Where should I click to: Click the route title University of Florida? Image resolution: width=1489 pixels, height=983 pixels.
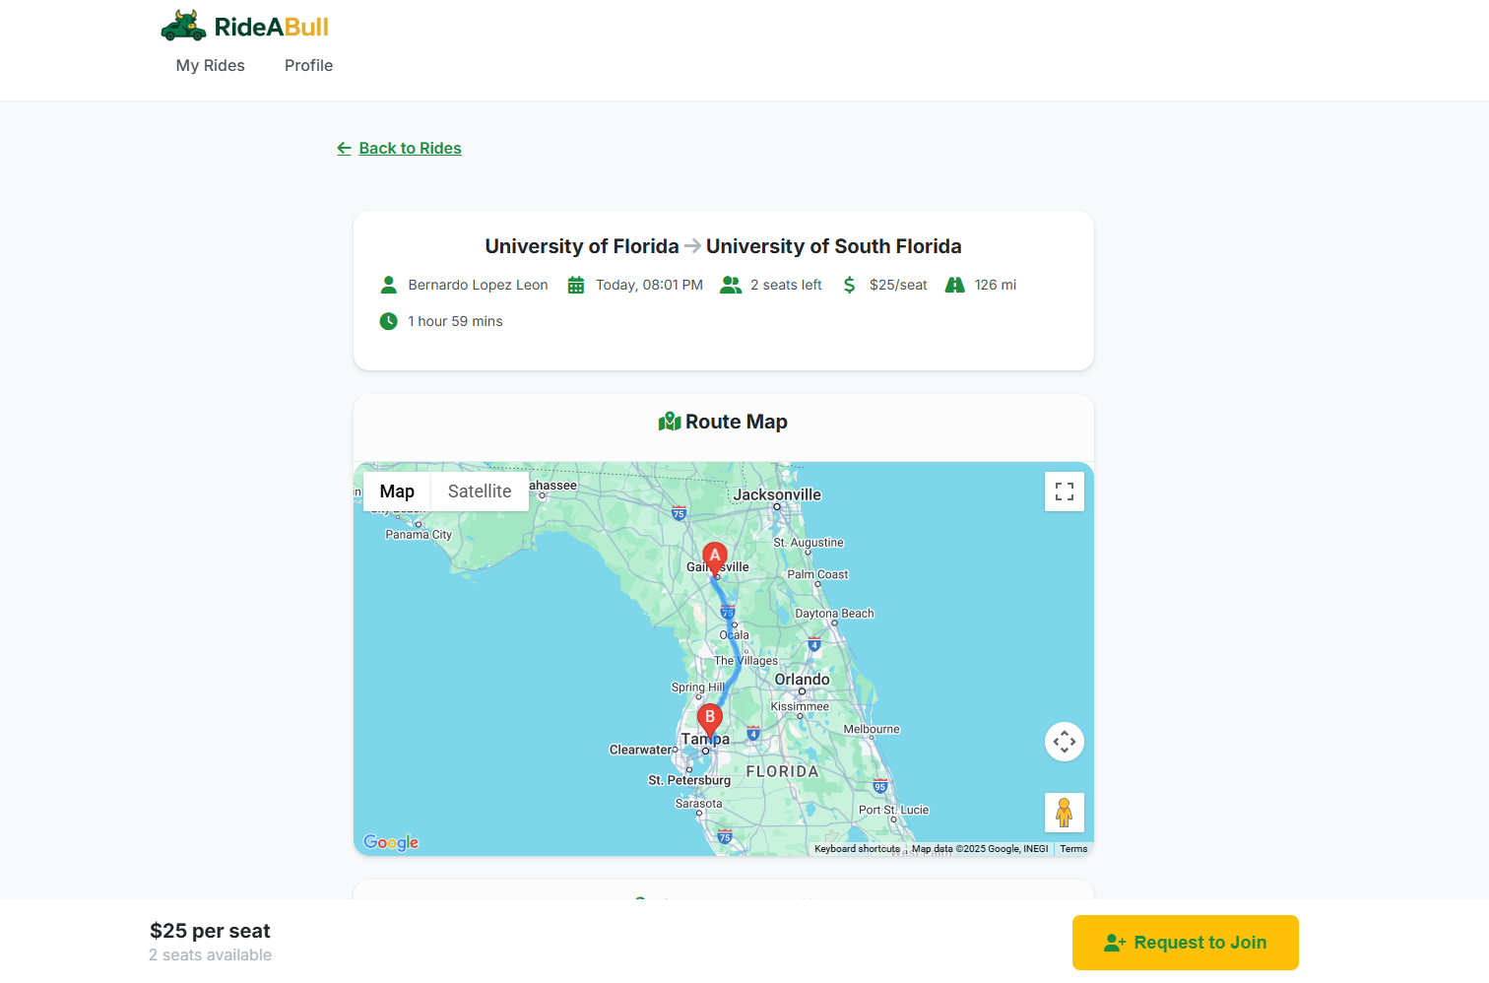coord(582,246)
